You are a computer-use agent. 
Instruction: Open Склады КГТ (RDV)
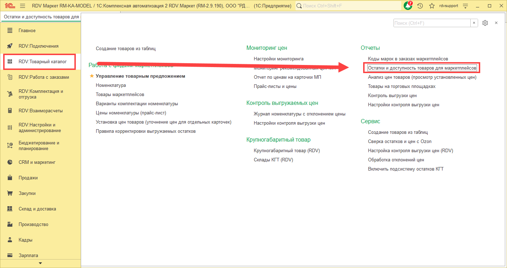tap(273, 160)
